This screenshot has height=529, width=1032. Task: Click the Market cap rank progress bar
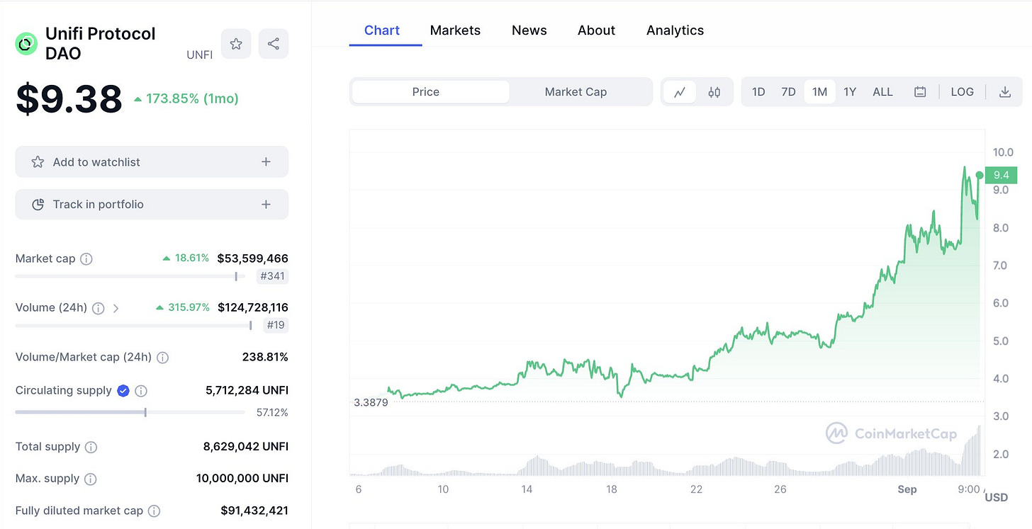tap(130, 276)
